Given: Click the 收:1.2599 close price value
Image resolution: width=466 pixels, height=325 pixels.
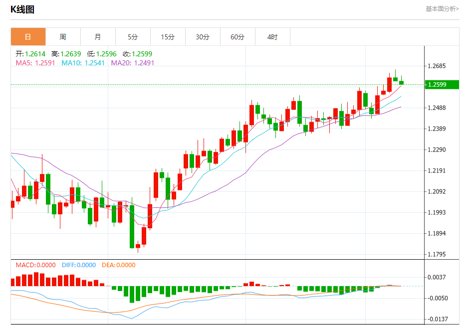Looking at the screenshot, I should coord(137,54).
